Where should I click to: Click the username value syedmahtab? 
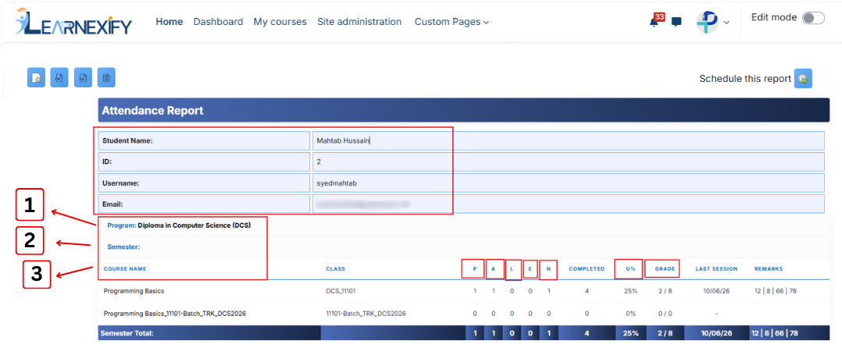pos(338,183)
